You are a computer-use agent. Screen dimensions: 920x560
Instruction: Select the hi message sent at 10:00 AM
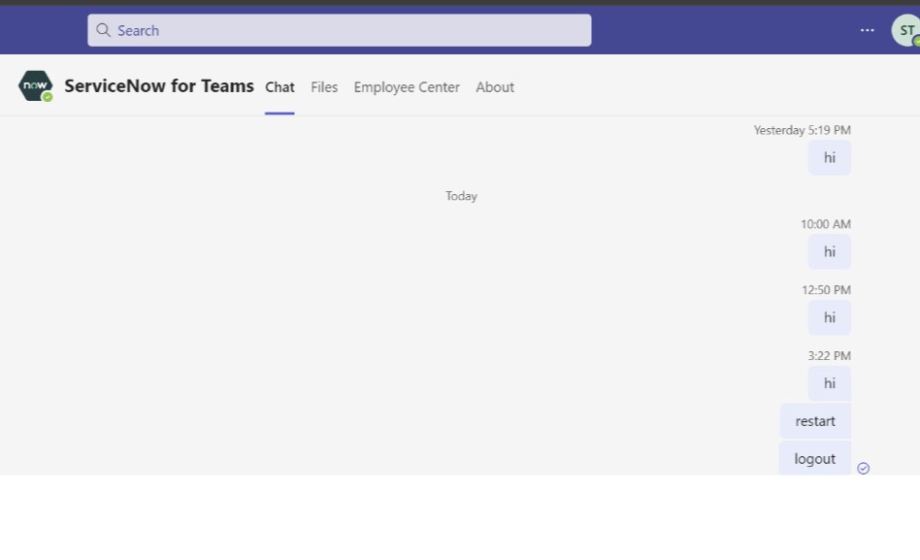[x=829, y=251]
